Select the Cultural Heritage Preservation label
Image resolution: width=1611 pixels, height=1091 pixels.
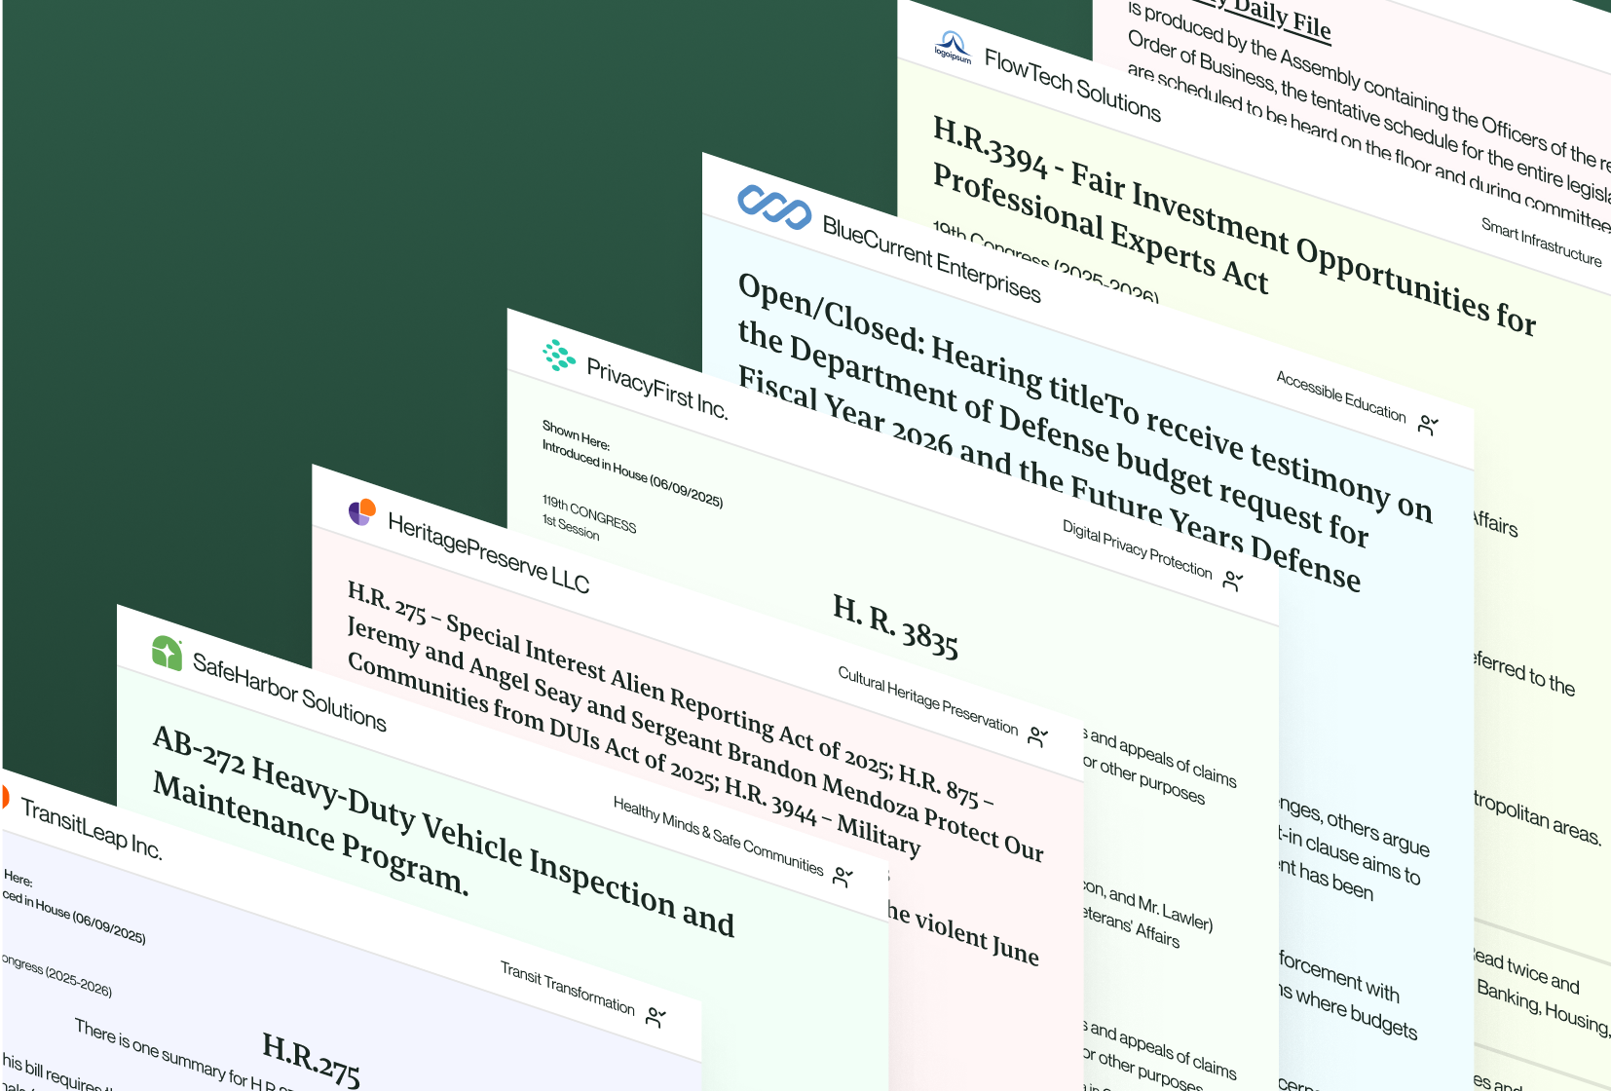(x=927, y=700)
